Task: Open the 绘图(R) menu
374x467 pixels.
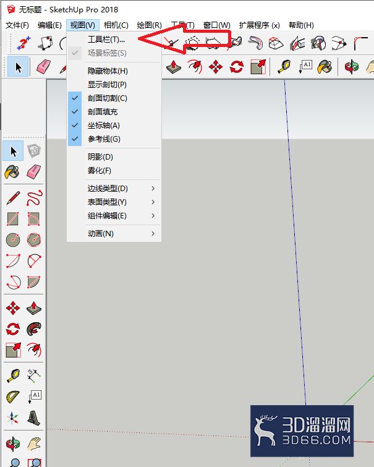Action: click(149, 25)
